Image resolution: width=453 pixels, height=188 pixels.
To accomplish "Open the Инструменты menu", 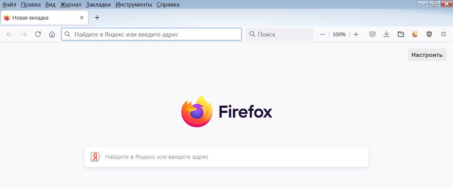I will click(x=134, y=5).
